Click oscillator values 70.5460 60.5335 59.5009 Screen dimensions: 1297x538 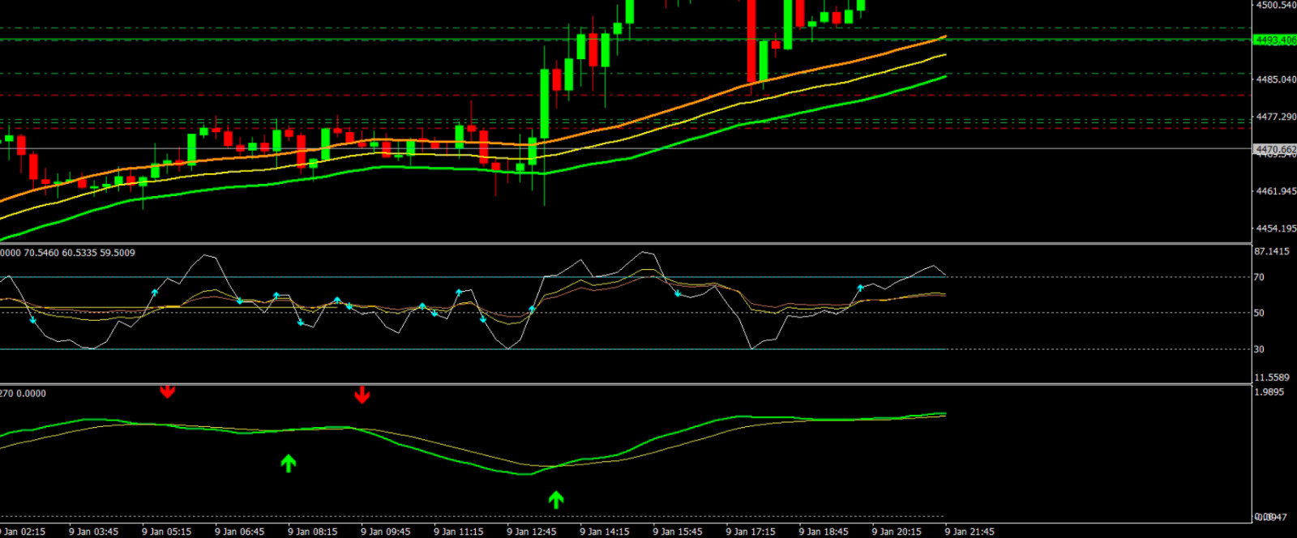click(x=79, y=253)
